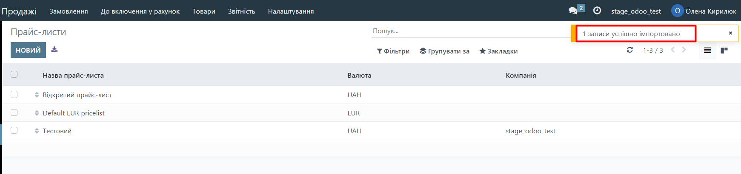
Task: Go to previous page arrow
Action: pos(673,50)
